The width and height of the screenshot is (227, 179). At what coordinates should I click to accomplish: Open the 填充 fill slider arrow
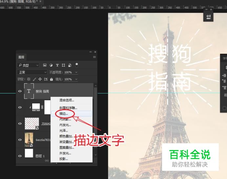[76, 79]
